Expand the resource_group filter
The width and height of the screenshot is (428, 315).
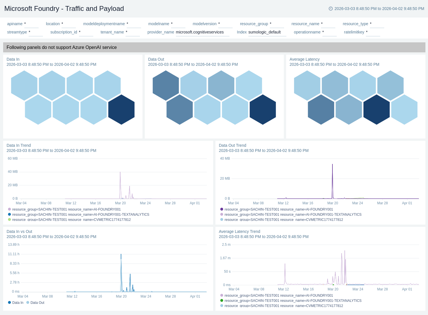(x=277, y=24)
